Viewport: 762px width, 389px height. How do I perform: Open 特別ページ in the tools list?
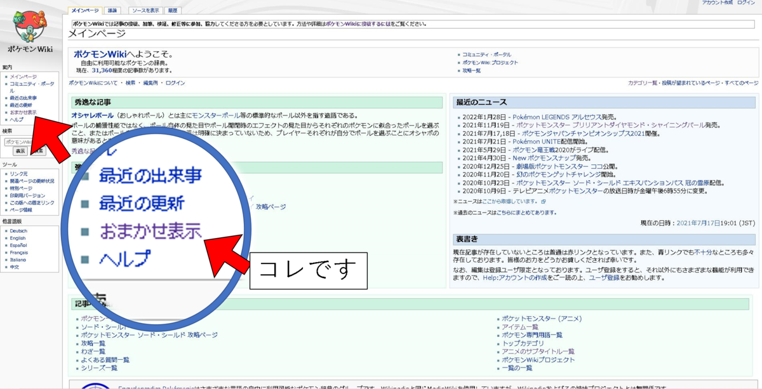(21, 188)
